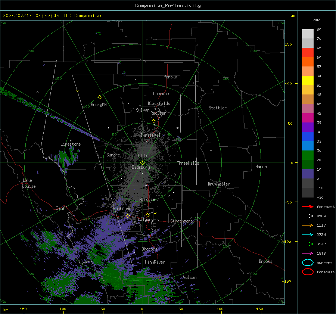Image resolution: width=336 pixels, height=314 pixels.
Task: Select the red 65 dBZ color swatch
Action: [x=308, y=52]
